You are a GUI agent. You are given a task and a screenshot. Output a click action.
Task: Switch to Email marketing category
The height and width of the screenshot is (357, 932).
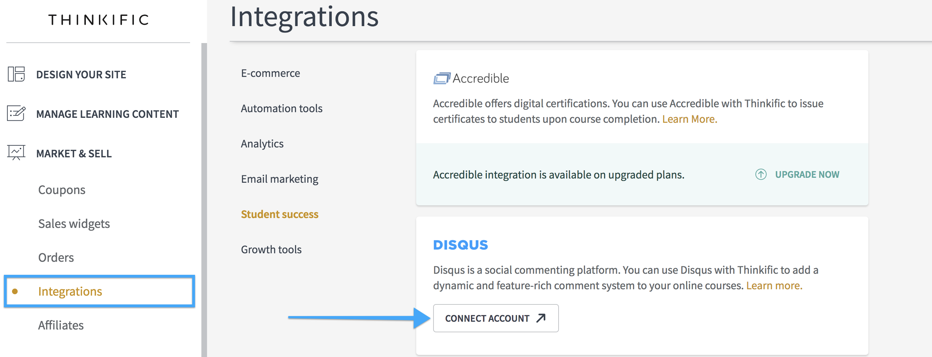[279, 179]
